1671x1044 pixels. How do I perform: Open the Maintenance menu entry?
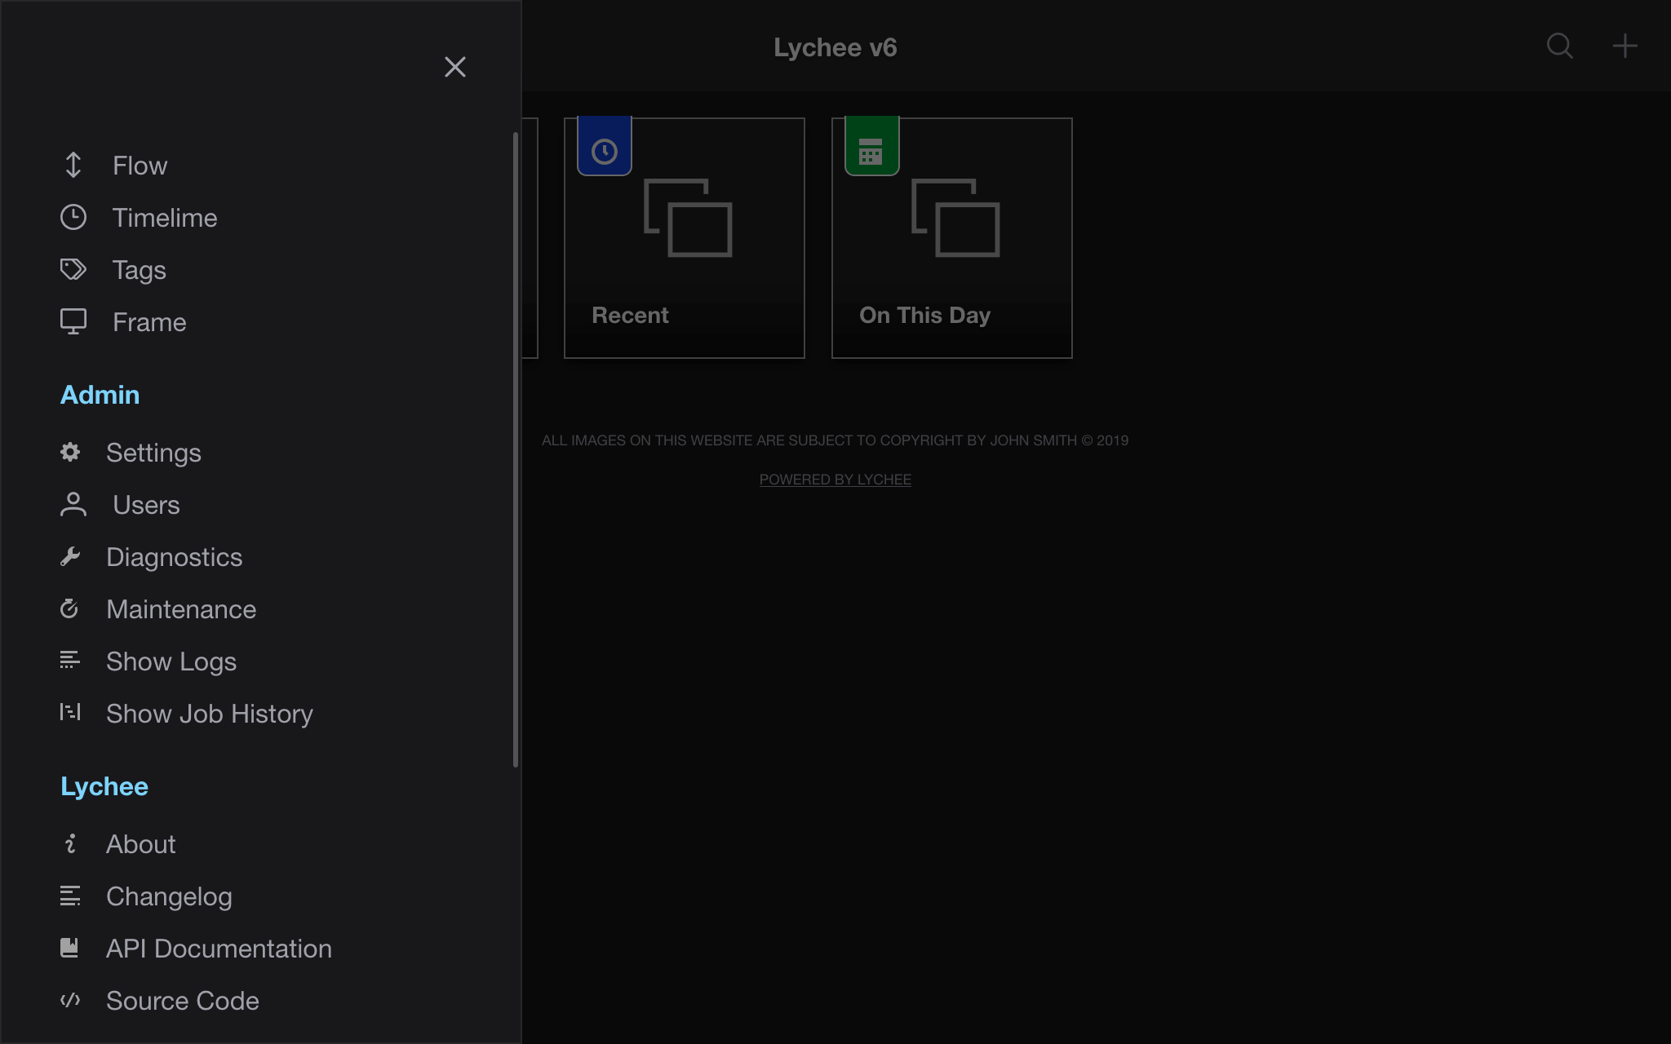click(180, 609)
